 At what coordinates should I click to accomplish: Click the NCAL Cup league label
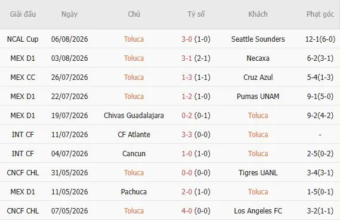(x=23, y=39)
